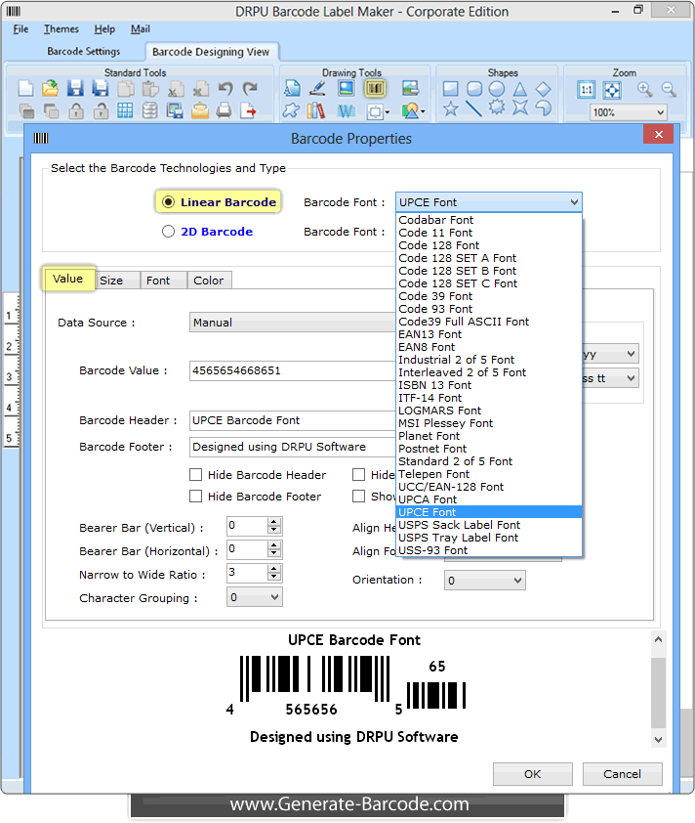Select the star shape tool
This screenshot has width=695, height=823.
tap(450, 109)
